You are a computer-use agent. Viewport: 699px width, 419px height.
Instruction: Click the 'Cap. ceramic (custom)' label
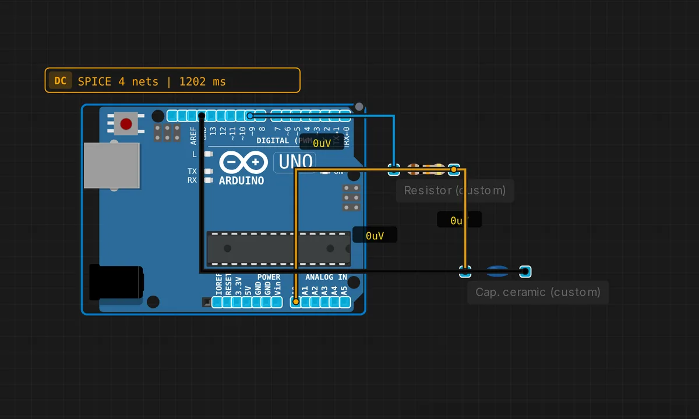pyautogui.click(x=538, y=292)
